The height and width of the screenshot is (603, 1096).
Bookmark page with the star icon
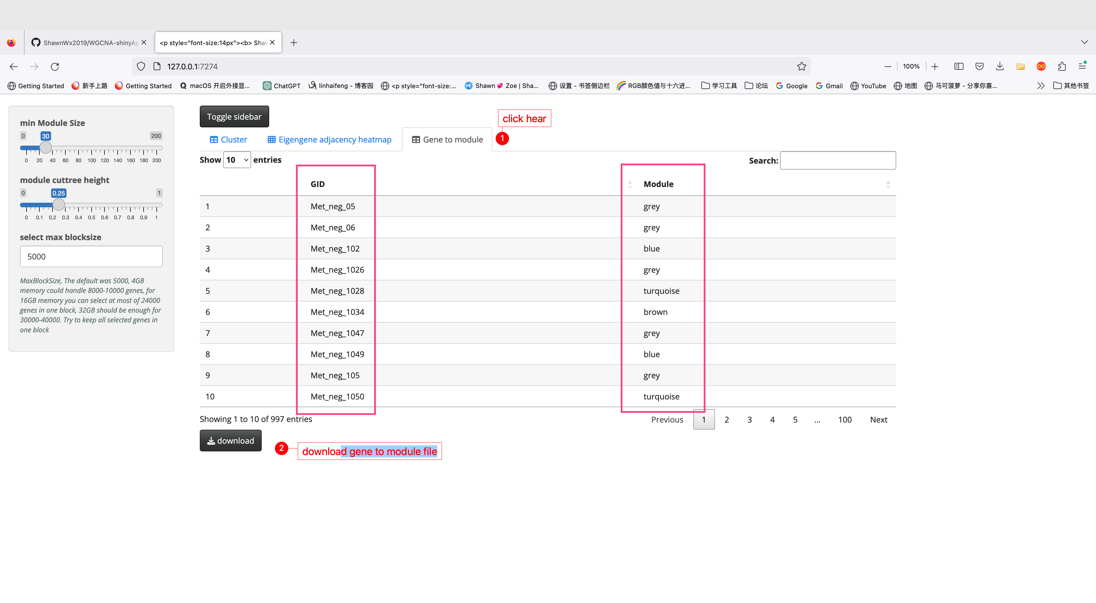(x=801, y=67)
